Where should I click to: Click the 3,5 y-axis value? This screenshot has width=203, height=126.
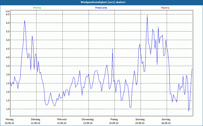pos(8,66)
